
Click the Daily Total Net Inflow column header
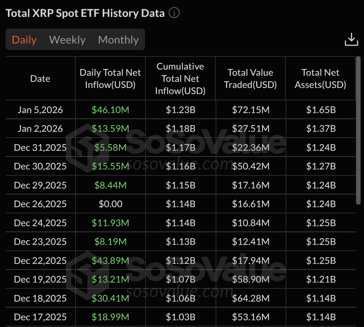[x=110, y=78]
